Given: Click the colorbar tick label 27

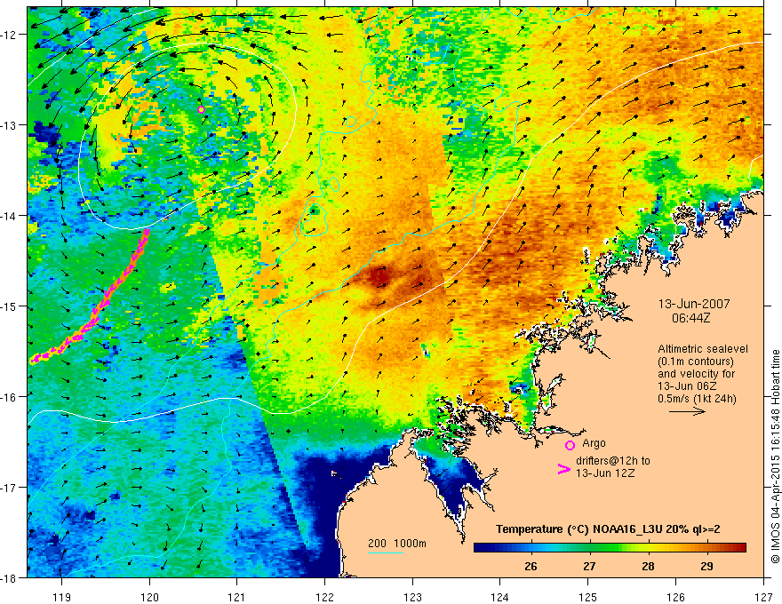Looking at the screenshot, I should pos(589,566).
